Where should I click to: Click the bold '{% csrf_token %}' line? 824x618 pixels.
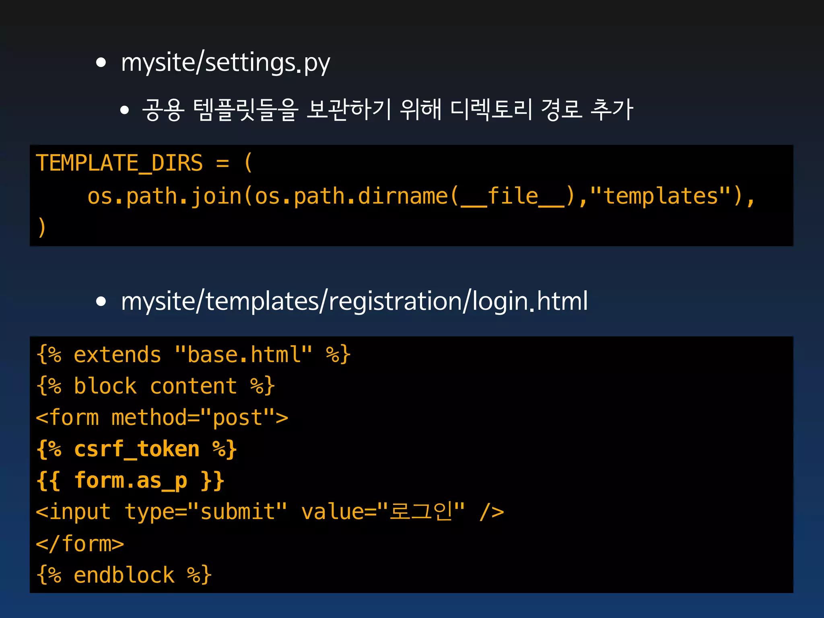(136, 449)
